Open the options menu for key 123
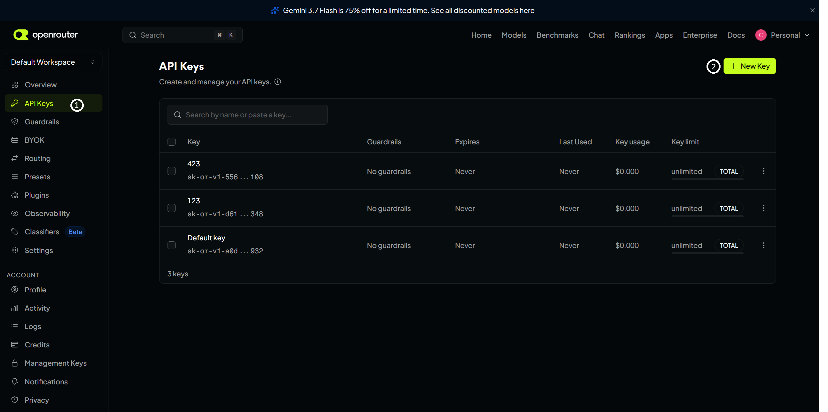Screen dimensions: 828x412 coord(764,208)
